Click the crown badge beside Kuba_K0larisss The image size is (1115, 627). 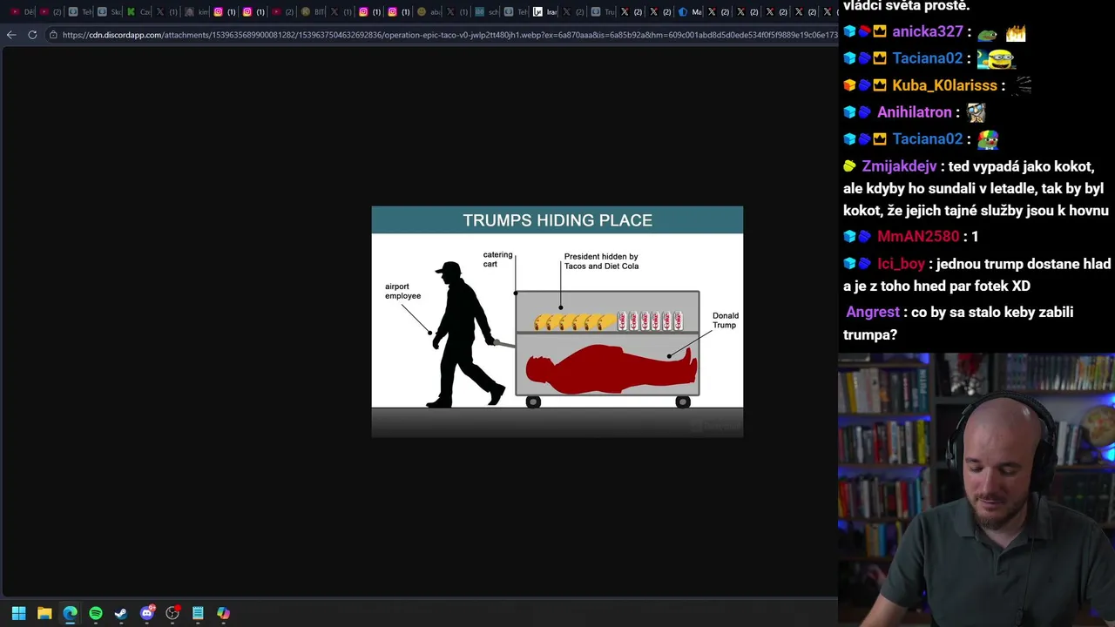point(880,85)
